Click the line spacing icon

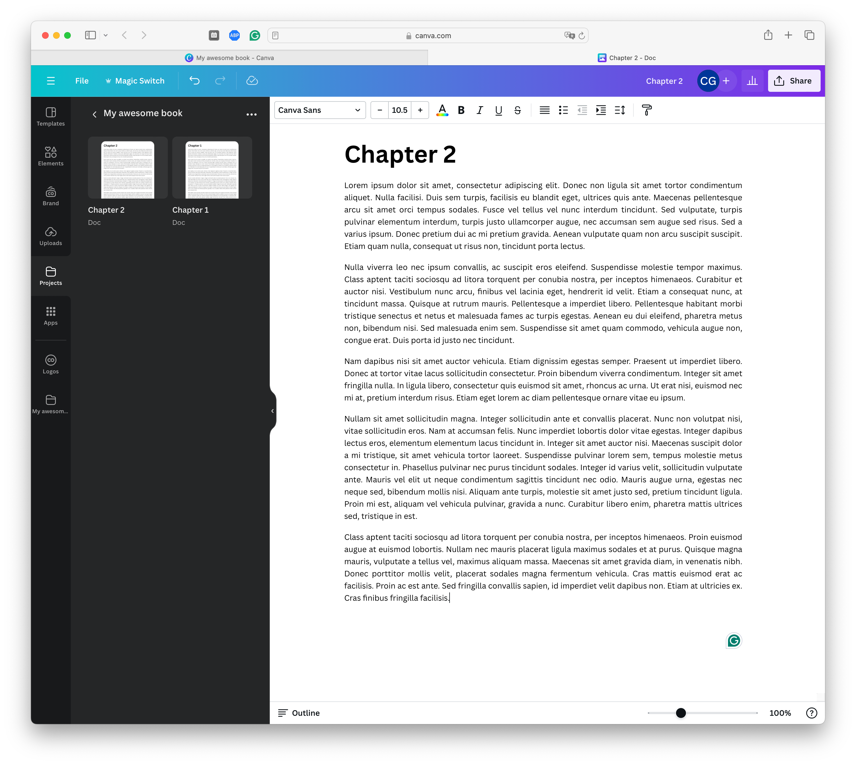[620, 110]
